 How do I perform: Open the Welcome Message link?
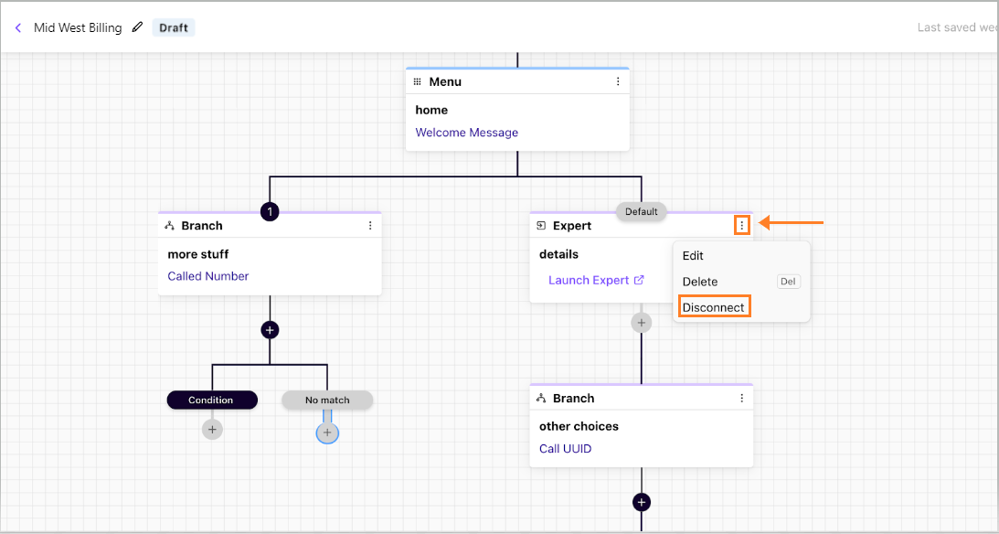click(x=467, y=133)
